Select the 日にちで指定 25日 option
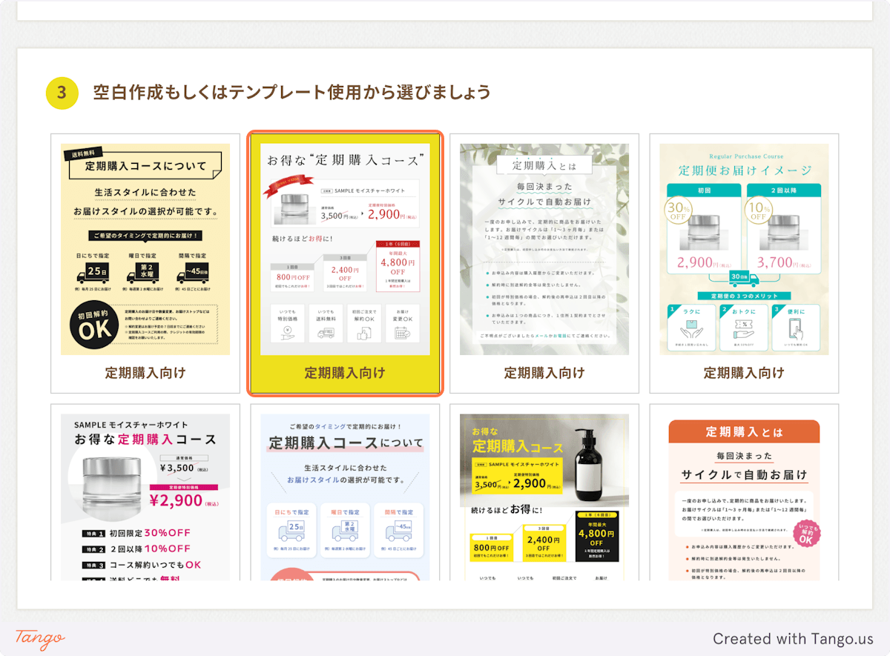890x656 pixels. pos(93,272)
